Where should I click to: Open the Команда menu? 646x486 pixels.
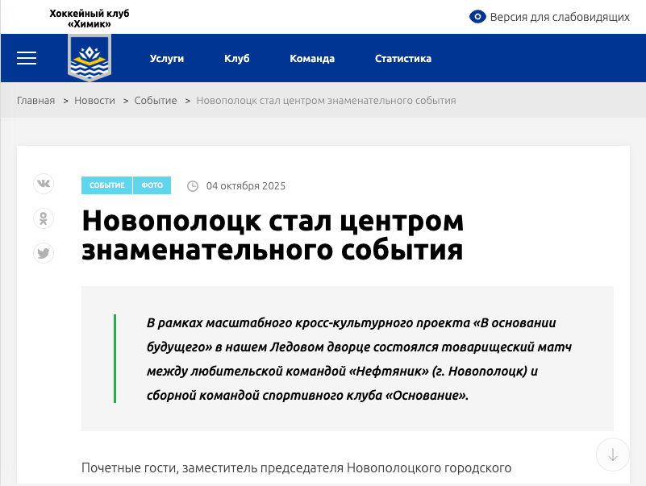(312, 59)
